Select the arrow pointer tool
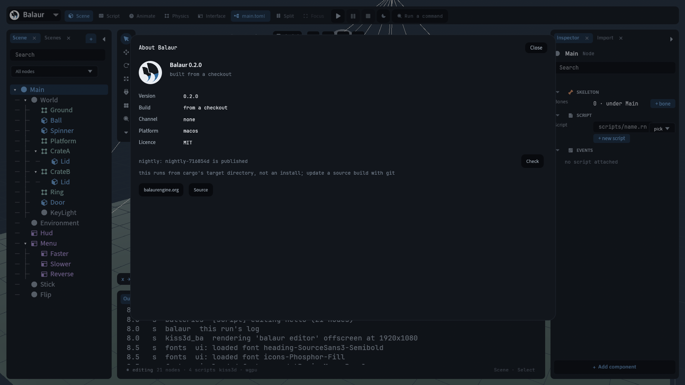 point(126,38)
